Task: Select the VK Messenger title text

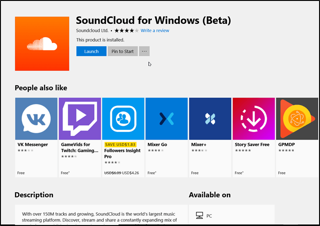Action: [x=33, y=145]
